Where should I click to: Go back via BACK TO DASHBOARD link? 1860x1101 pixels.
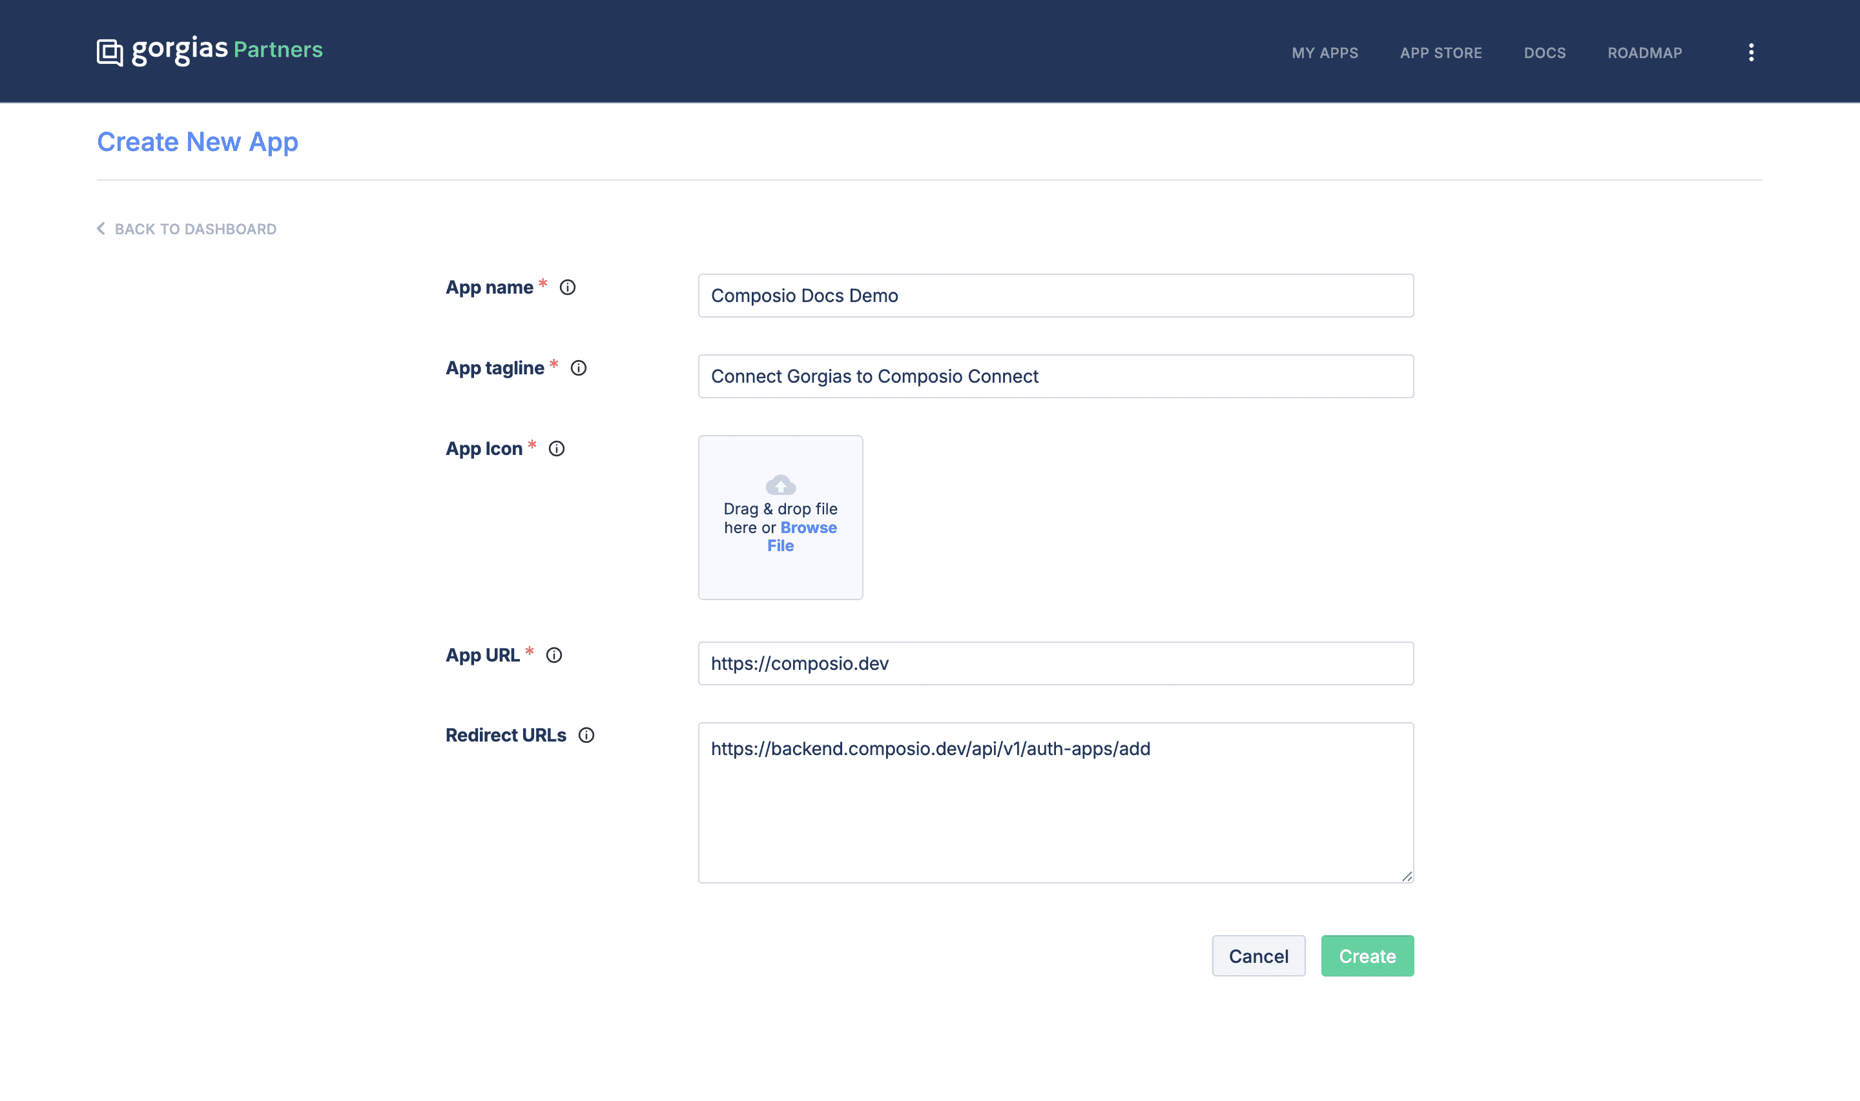point(186,228)
